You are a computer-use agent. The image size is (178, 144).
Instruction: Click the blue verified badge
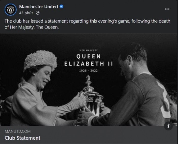point(62,7)
